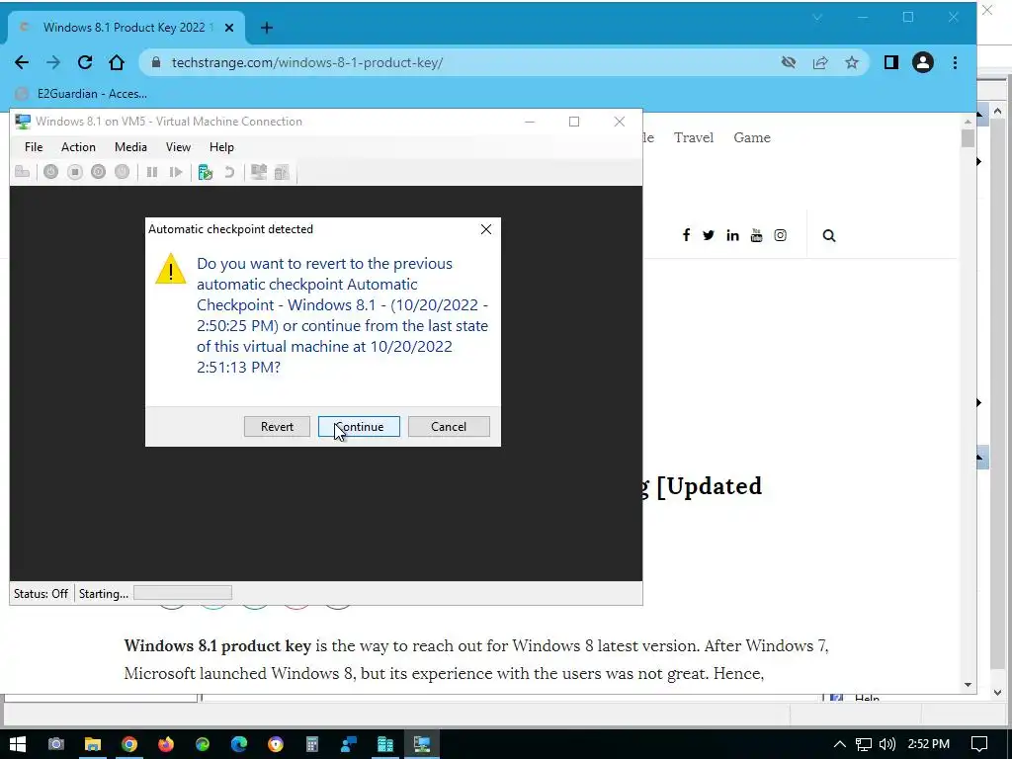This screenshot has width=1012, height=759.
Task: Open the Action menu
Action: coord(78,147)
